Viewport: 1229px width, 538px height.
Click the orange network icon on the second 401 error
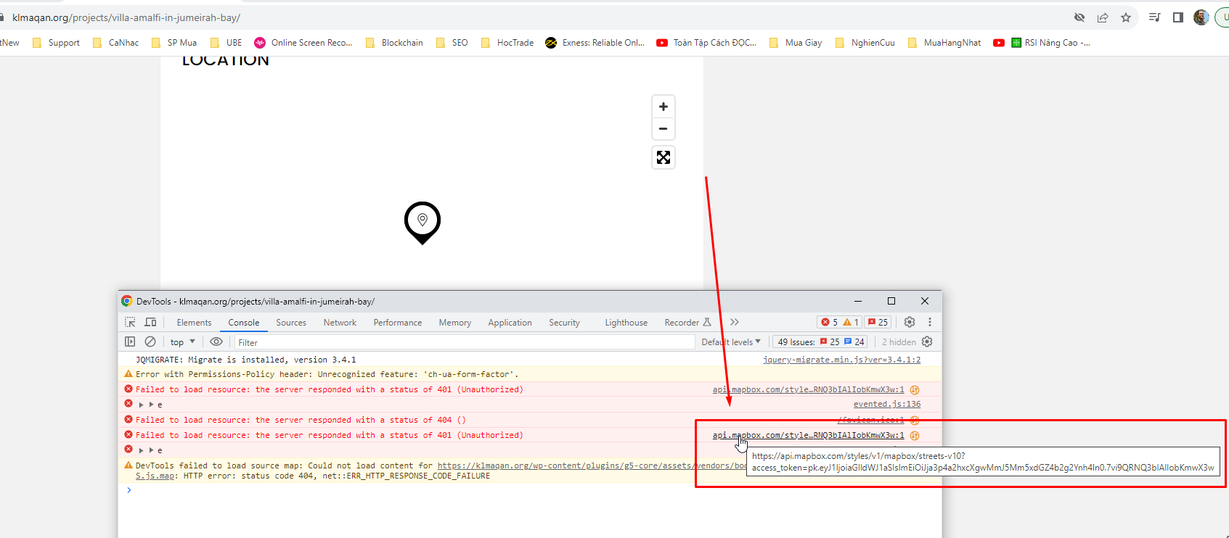click(x=915, y=436)
